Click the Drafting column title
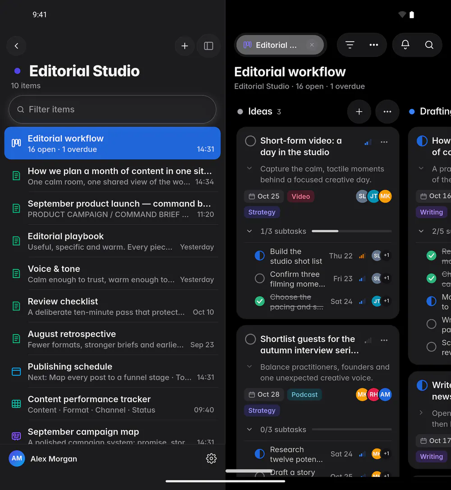Viewport: 451px width, 490px height. click(435, 111)
